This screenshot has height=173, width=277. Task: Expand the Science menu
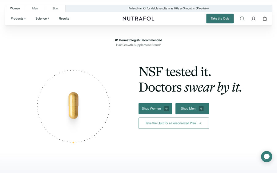42,18
